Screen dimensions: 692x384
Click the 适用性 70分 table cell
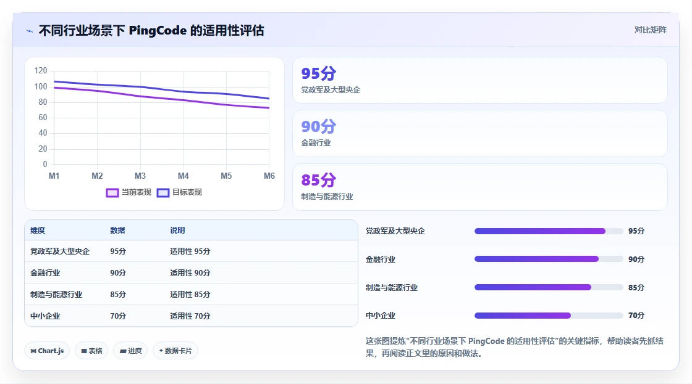coord(190,316)
